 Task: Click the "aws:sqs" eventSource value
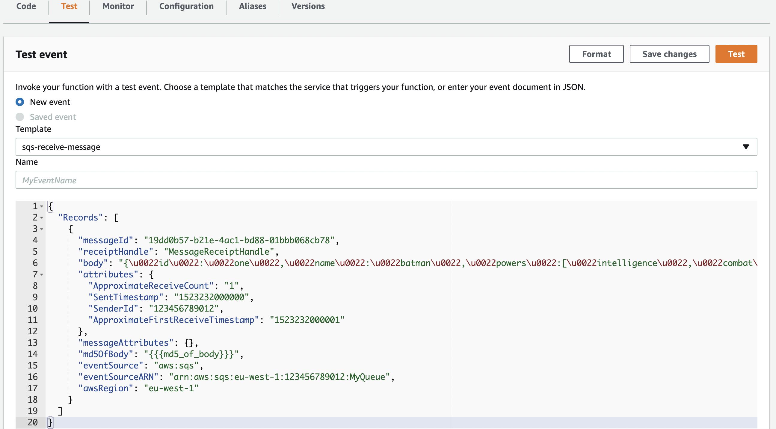coord(176,365)
